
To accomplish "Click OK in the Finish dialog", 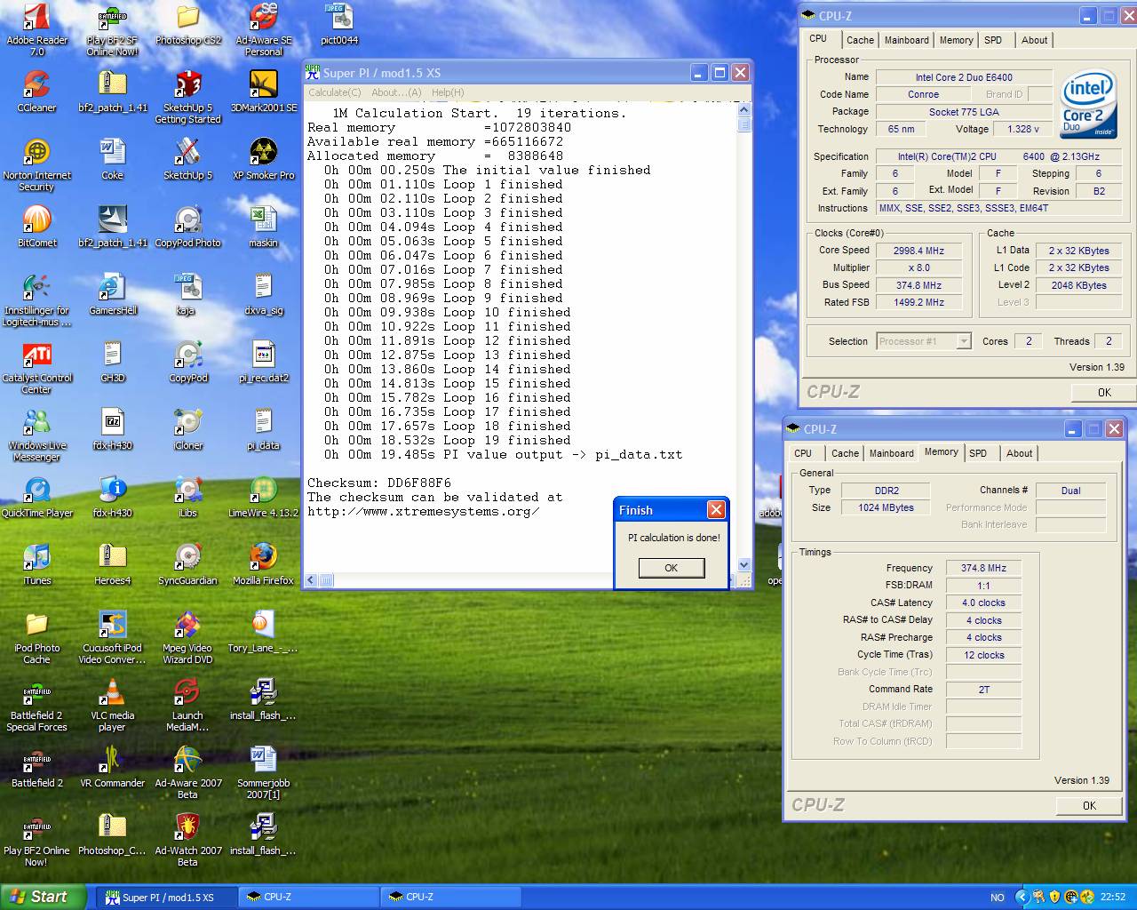I will (x=671, y=568).
